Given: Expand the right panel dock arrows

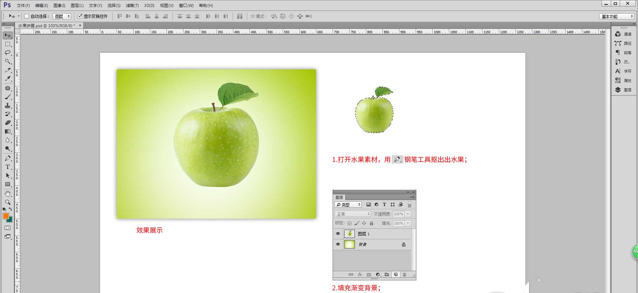Looking at the screenshot, I should click(634, 24).
